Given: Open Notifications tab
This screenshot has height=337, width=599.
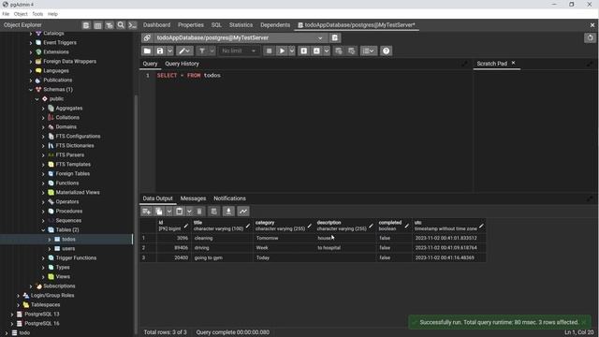Looking at the screenshot, I should tap(229, 198).
